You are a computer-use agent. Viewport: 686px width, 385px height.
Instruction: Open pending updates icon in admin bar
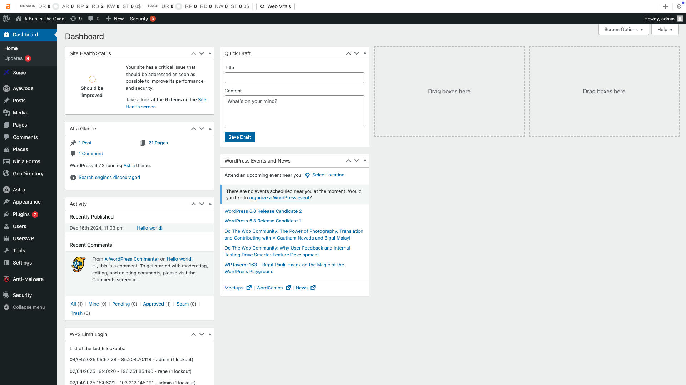[73, 19]
